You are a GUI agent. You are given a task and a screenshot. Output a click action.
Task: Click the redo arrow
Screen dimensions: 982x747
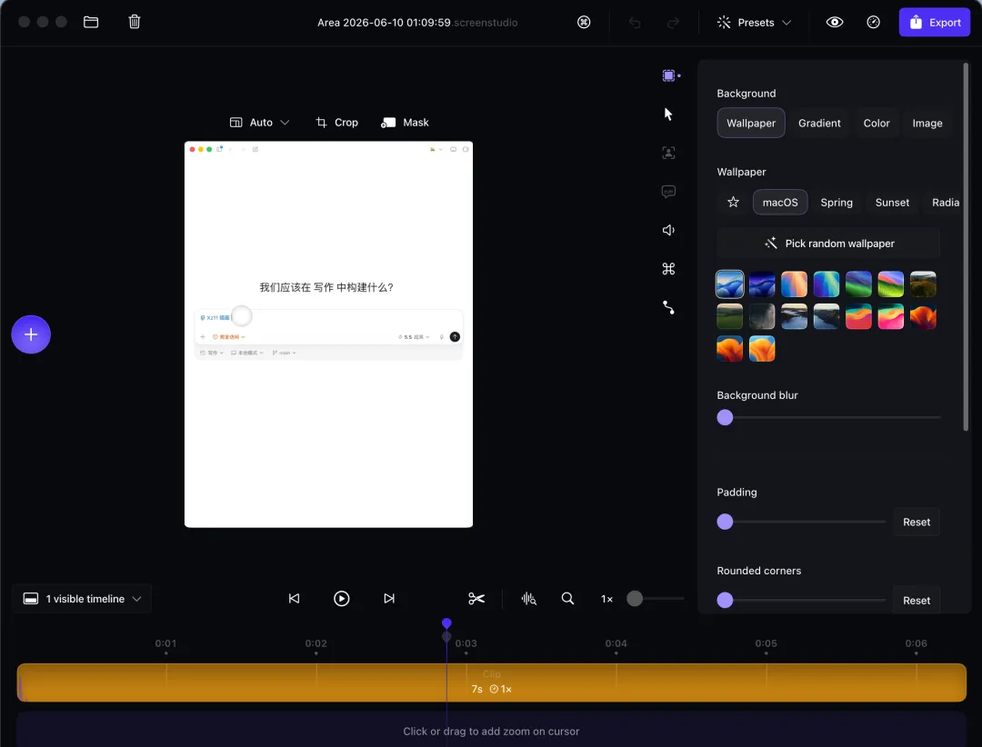tap(673, 23)
